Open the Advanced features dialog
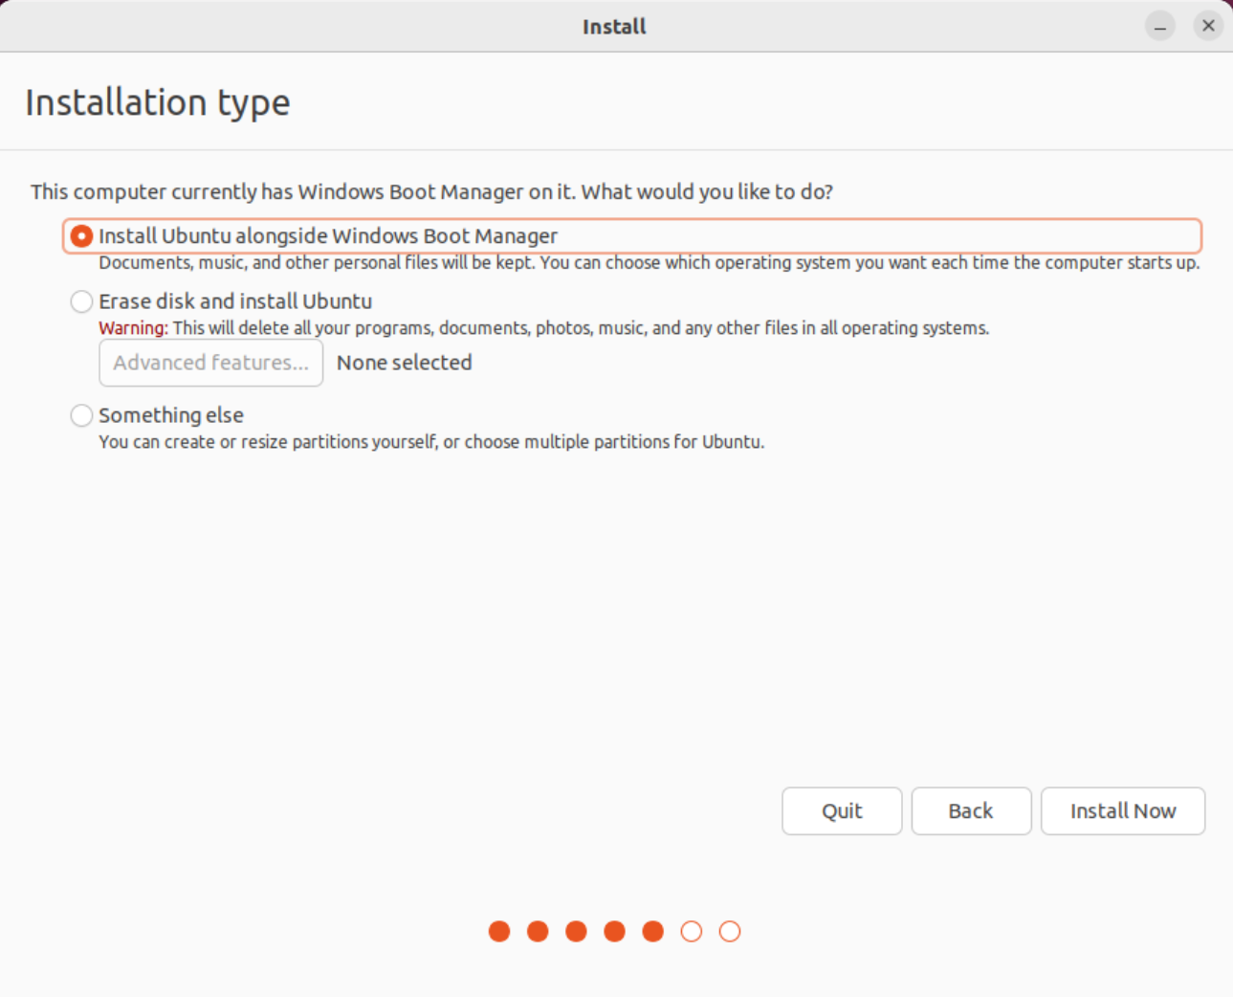The width and height of the screenshot is (1233, 997). [x=210, y=364]
